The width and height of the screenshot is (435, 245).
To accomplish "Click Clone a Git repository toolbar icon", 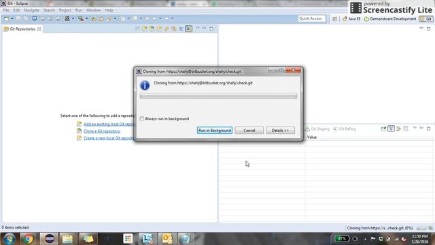I will coord(152,29).
